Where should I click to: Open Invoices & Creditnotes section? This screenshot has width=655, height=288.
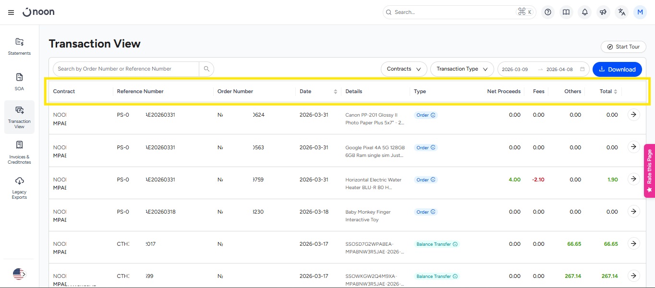(x=19, y=152)
